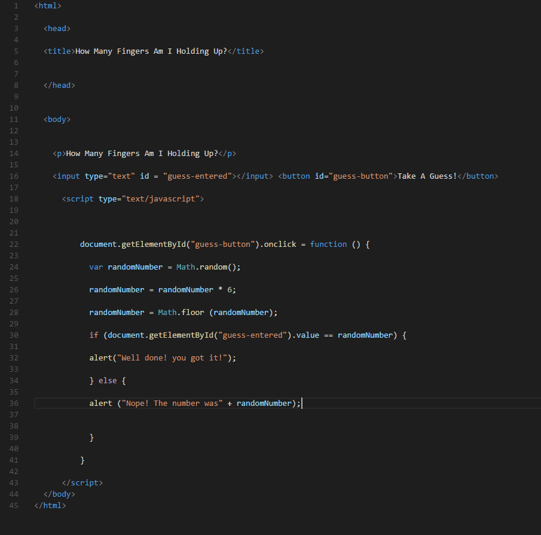Click the closing html tag on line 45
Screen dimensions: 541x535
[50, 506]
